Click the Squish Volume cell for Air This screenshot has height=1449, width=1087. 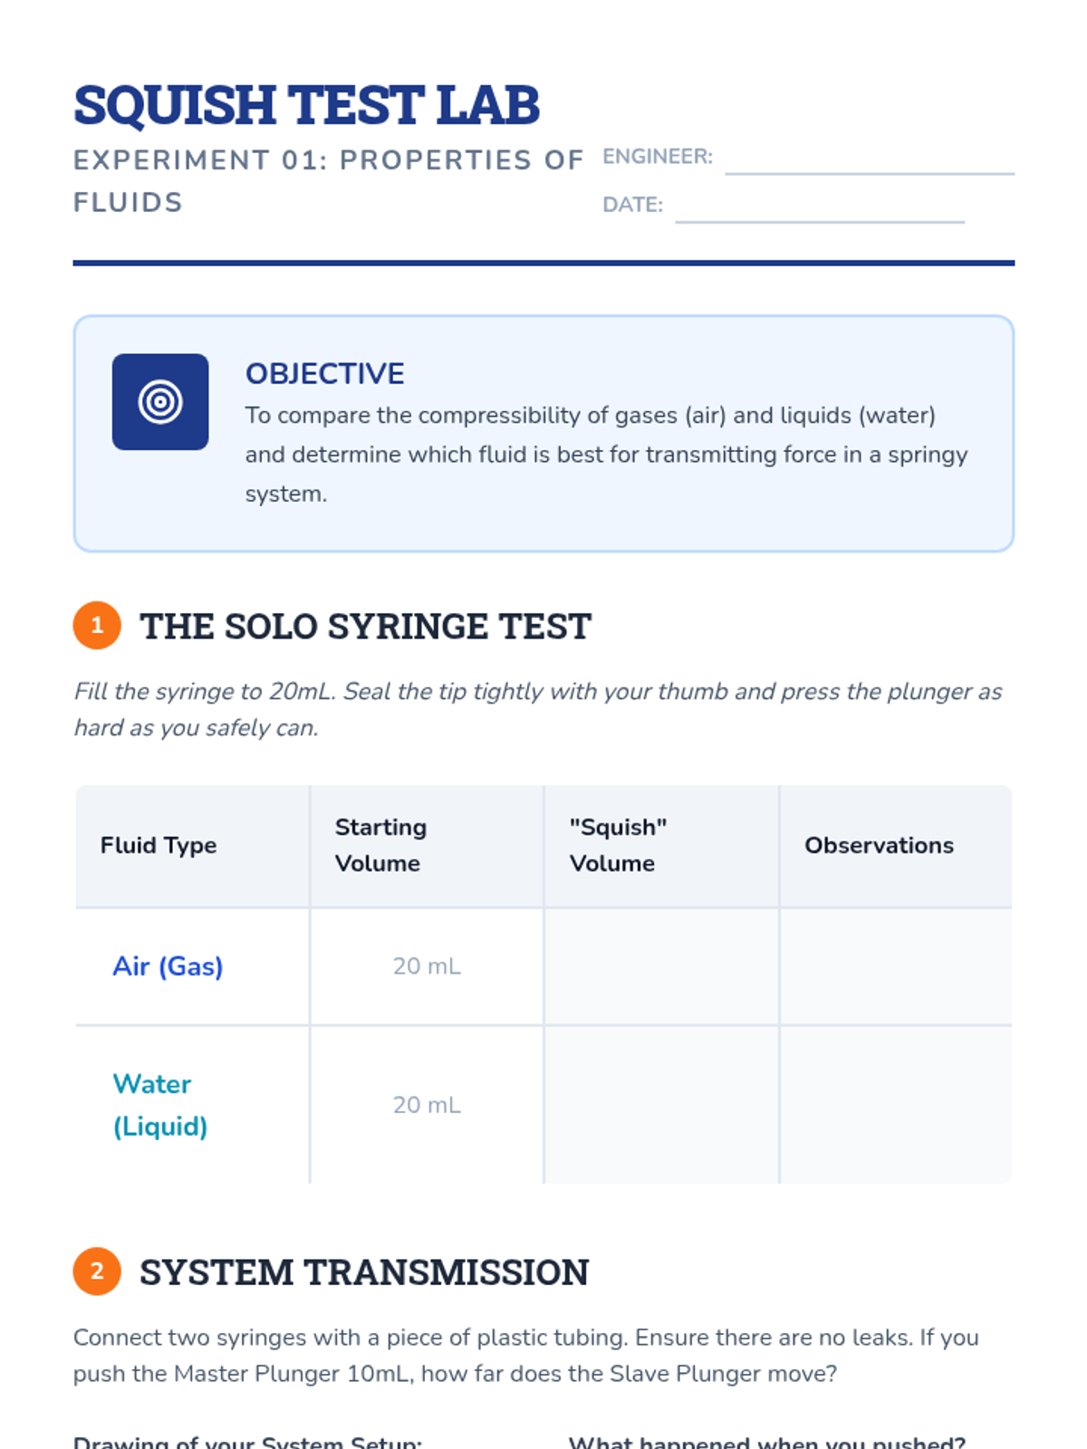coord(661,966)
